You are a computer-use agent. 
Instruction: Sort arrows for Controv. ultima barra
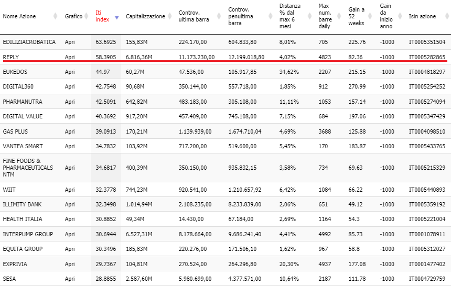219,16
